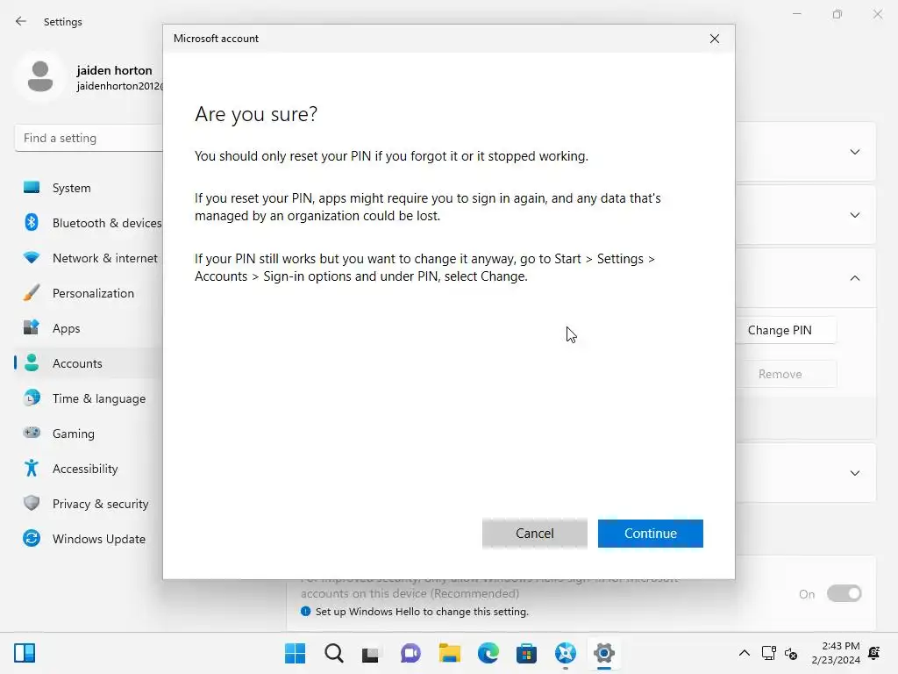
Task: Open Apps settings in the sidebar
Action: (x=89, y=328)
